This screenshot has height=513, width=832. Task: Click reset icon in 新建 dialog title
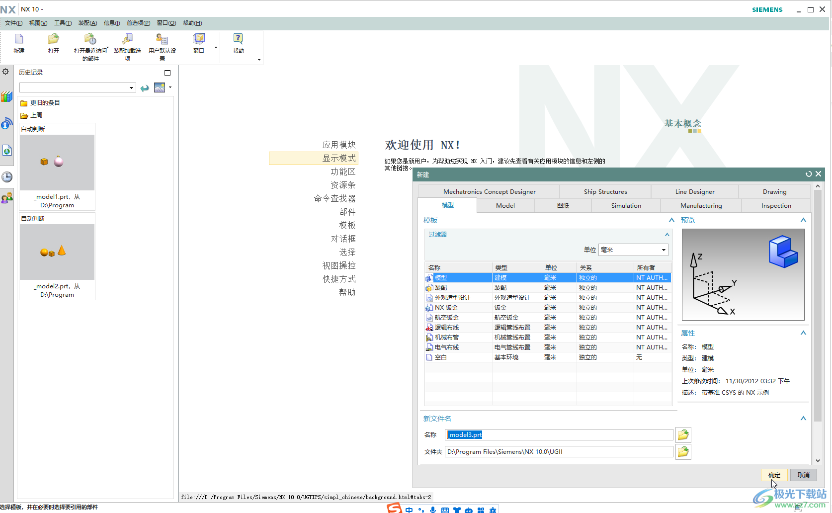[x=809, y=174]
